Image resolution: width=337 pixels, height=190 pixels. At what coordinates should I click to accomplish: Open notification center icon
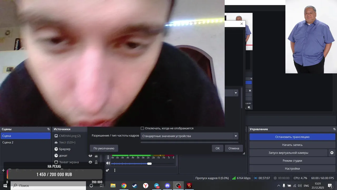coord(330,186)
